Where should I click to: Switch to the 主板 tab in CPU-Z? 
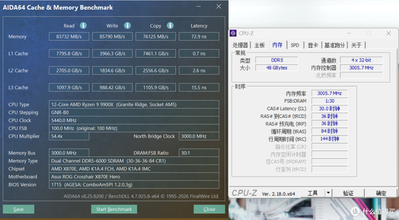pos(260,45)
